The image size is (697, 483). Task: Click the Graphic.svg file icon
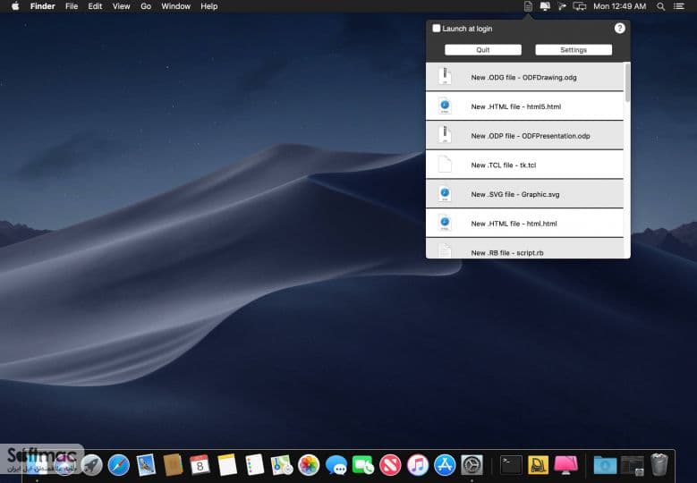[445, 194]
